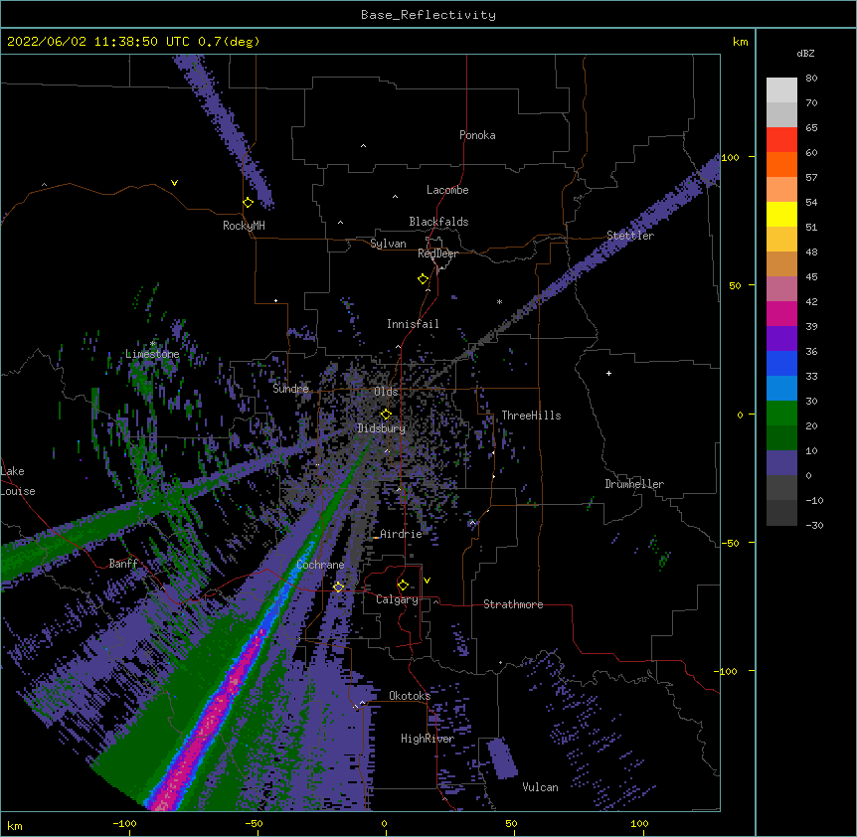The image size is (857, 837).
Task: Click the purple echo patch near Vulcan
Action: (x=502, y=758)
